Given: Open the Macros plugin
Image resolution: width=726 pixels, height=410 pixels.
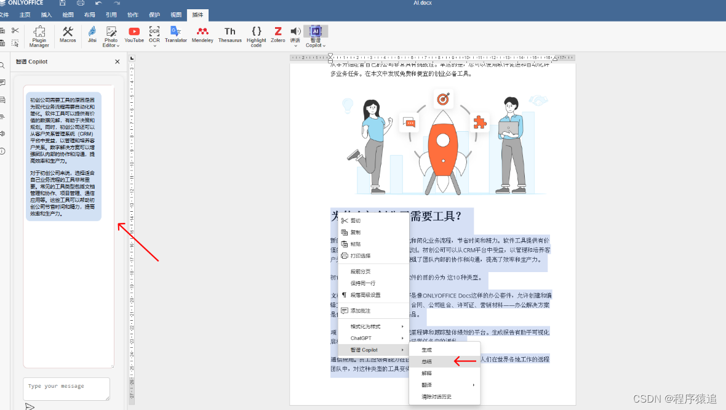Looking at the screenshot, I should coord(68,34).
